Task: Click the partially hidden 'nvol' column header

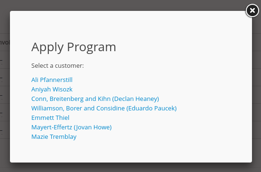Action: [5, 42]
